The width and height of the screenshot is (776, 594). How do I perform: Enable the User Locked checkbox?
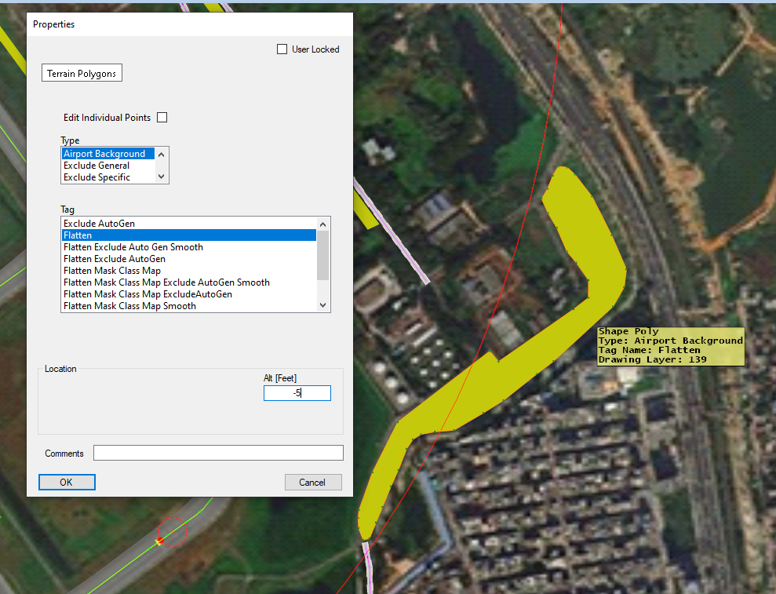(x=282, y=49)
